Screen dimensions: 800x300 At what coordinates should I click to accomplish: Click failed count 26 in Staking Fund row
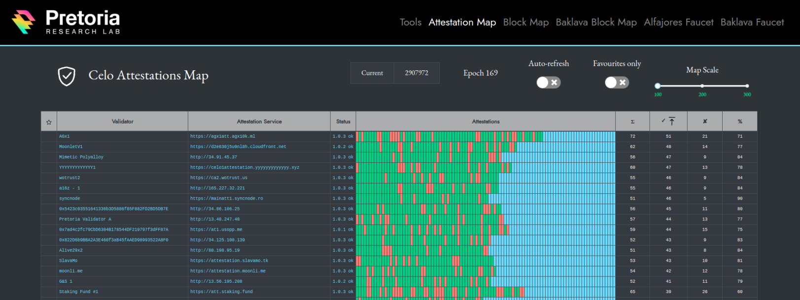point(705,292)
